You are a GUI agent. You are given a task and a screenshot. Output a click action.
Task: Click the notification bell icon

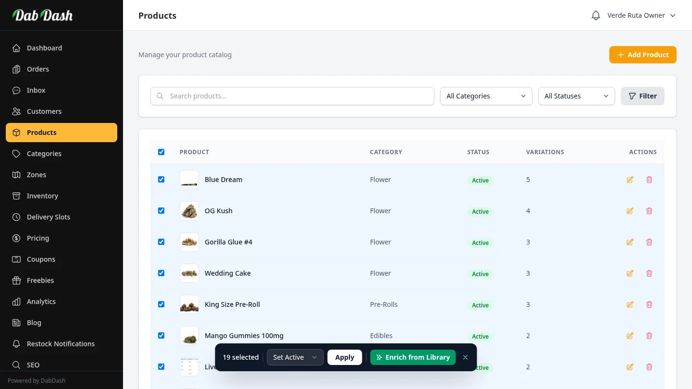[x=596, y=15]
